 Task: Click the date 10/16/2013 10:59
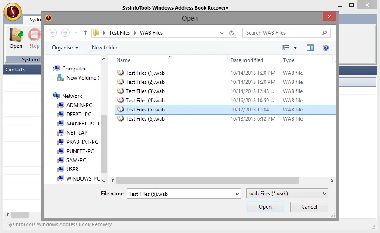[252, 100]
